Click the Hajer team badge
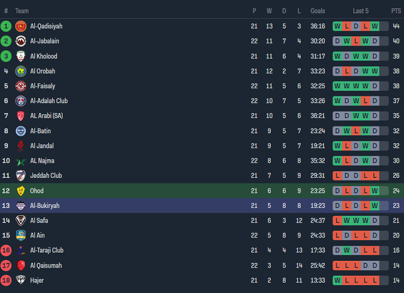This screenshot has width=404, height=293. 21,281
